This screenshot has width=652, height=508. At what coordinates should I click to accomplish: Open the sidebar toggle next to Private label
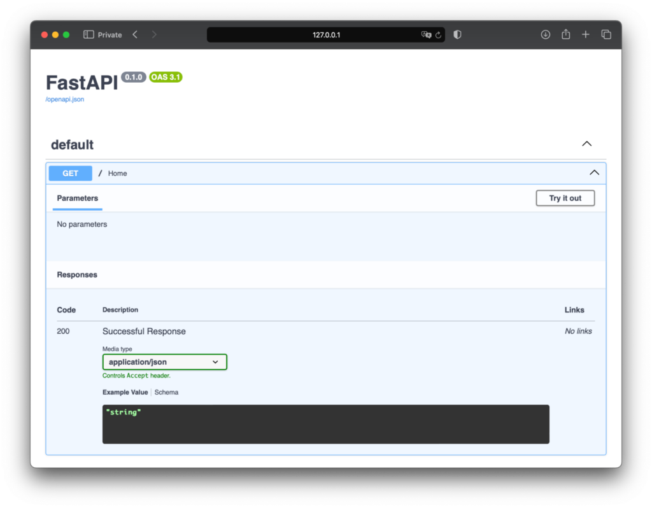point(88,34)
